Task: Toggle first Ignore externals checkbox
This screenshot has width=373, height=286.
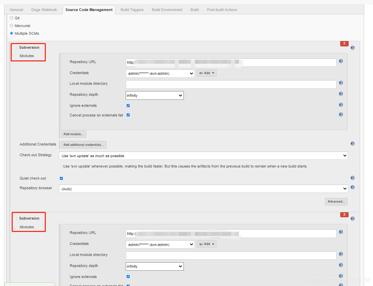Action: click(x=128, y=106)
